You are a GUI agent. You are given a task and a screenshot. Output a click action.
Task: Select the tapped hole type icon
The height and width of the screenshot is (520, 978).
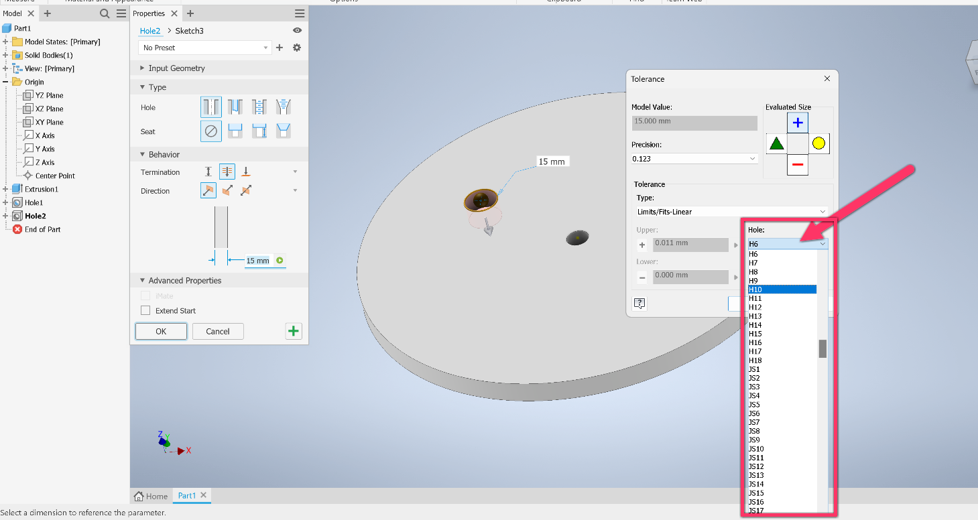259,107
